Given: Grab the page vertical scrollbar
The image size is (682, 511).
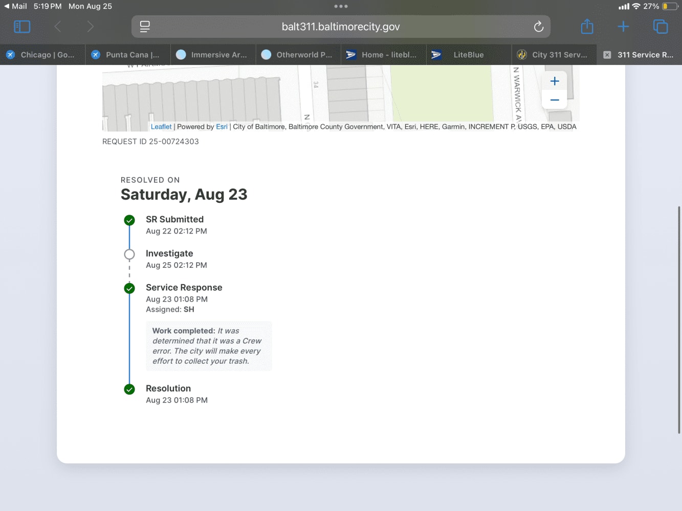Looking at the screenshot, I should (679, 320).
